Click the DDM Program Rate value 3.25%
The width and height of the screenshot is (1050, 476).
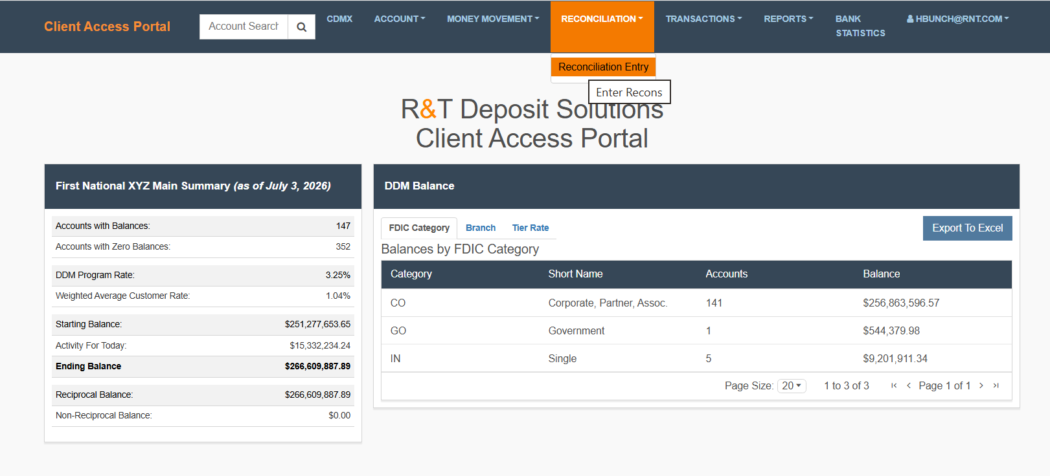tap(337, 275)
